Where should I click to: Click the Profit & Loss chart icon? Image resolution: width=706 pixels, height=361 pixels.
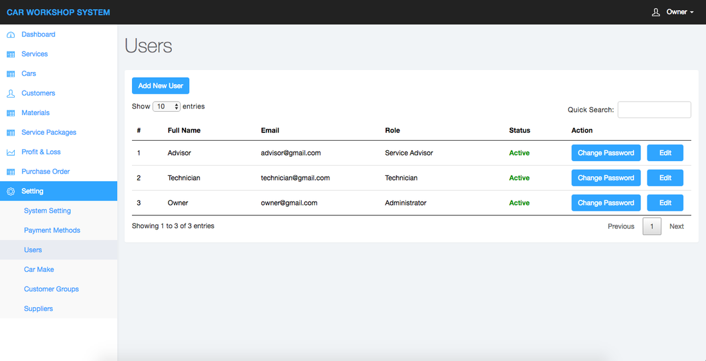coord(10,152)
